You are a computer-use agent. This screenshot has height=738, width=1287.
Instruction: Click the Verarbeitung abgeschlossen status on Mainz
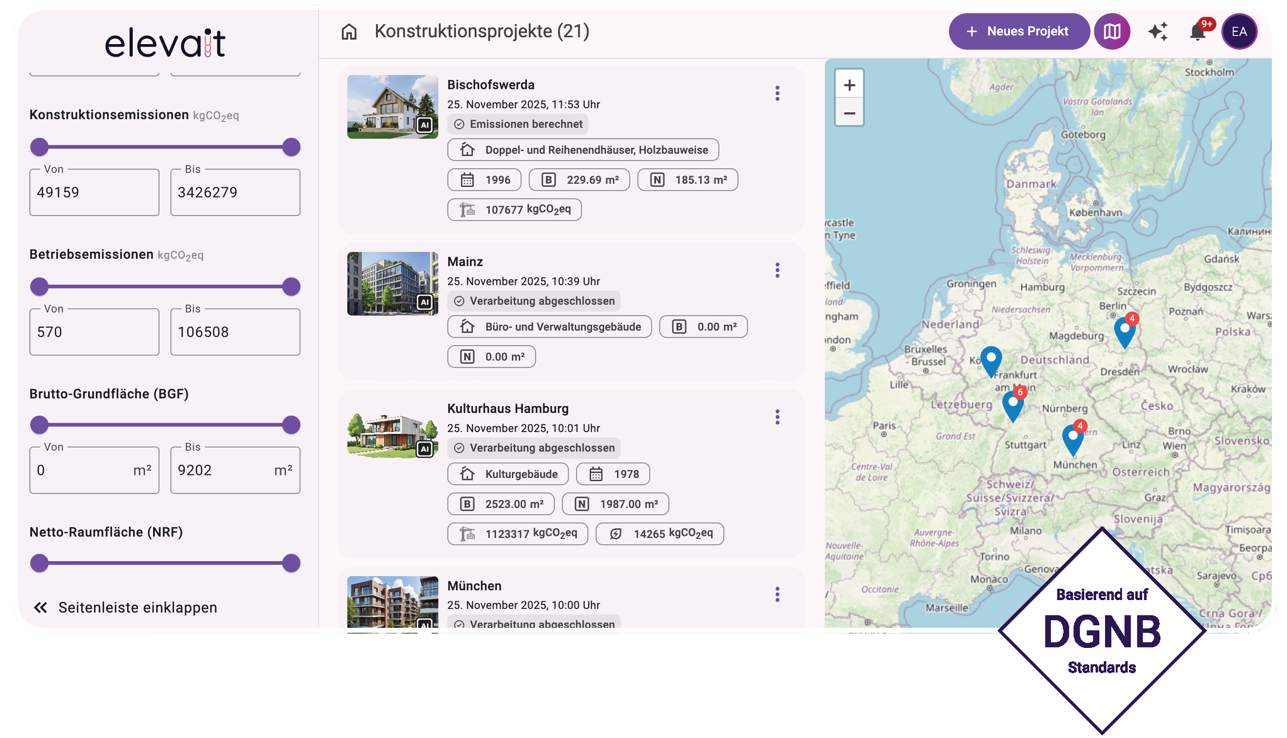point(533,301)
